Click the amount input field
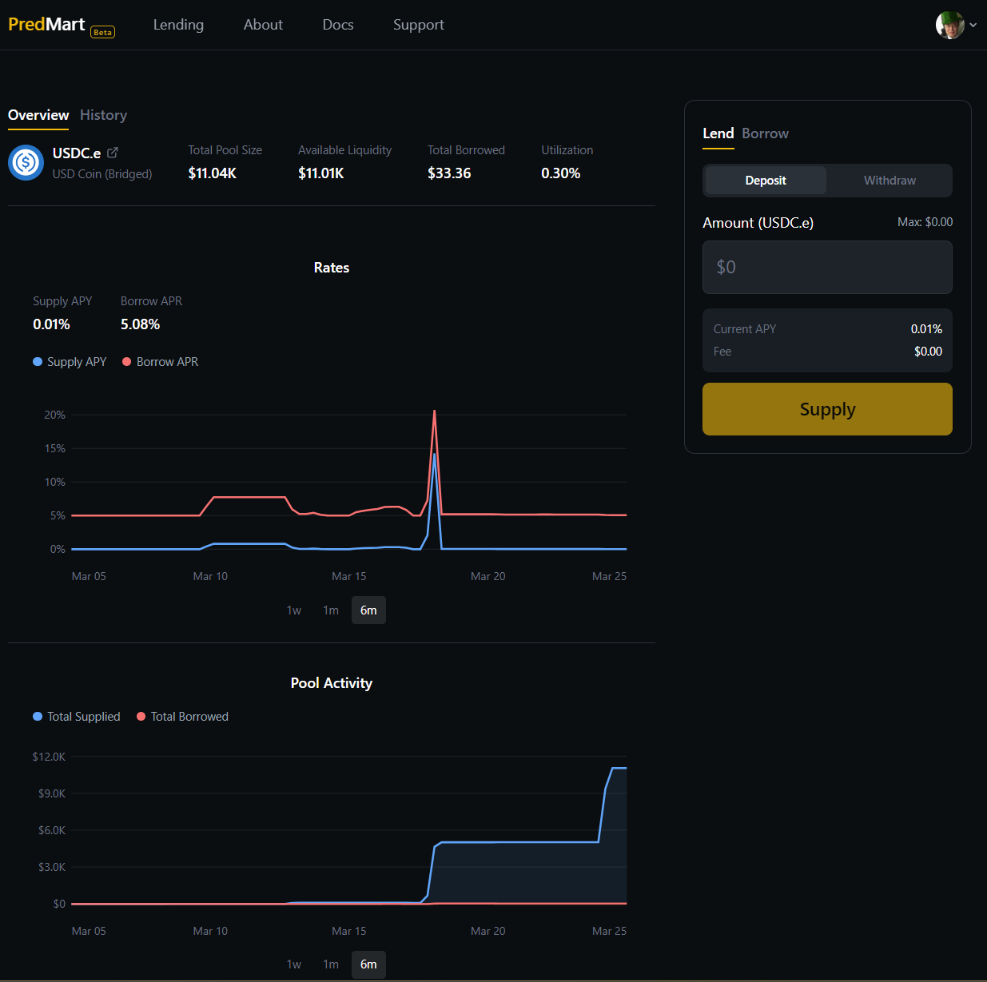This screenshot has height=982, width=987. (827, 267)
